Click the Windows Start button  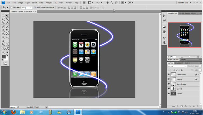coord(4,112)
